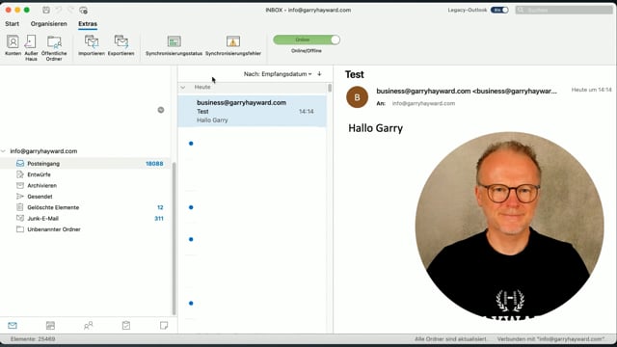Image resolution: width=617 pixels, height=347 pixels.
Task: Toggle the Legacy-Outlook switch
Action: 499,10
